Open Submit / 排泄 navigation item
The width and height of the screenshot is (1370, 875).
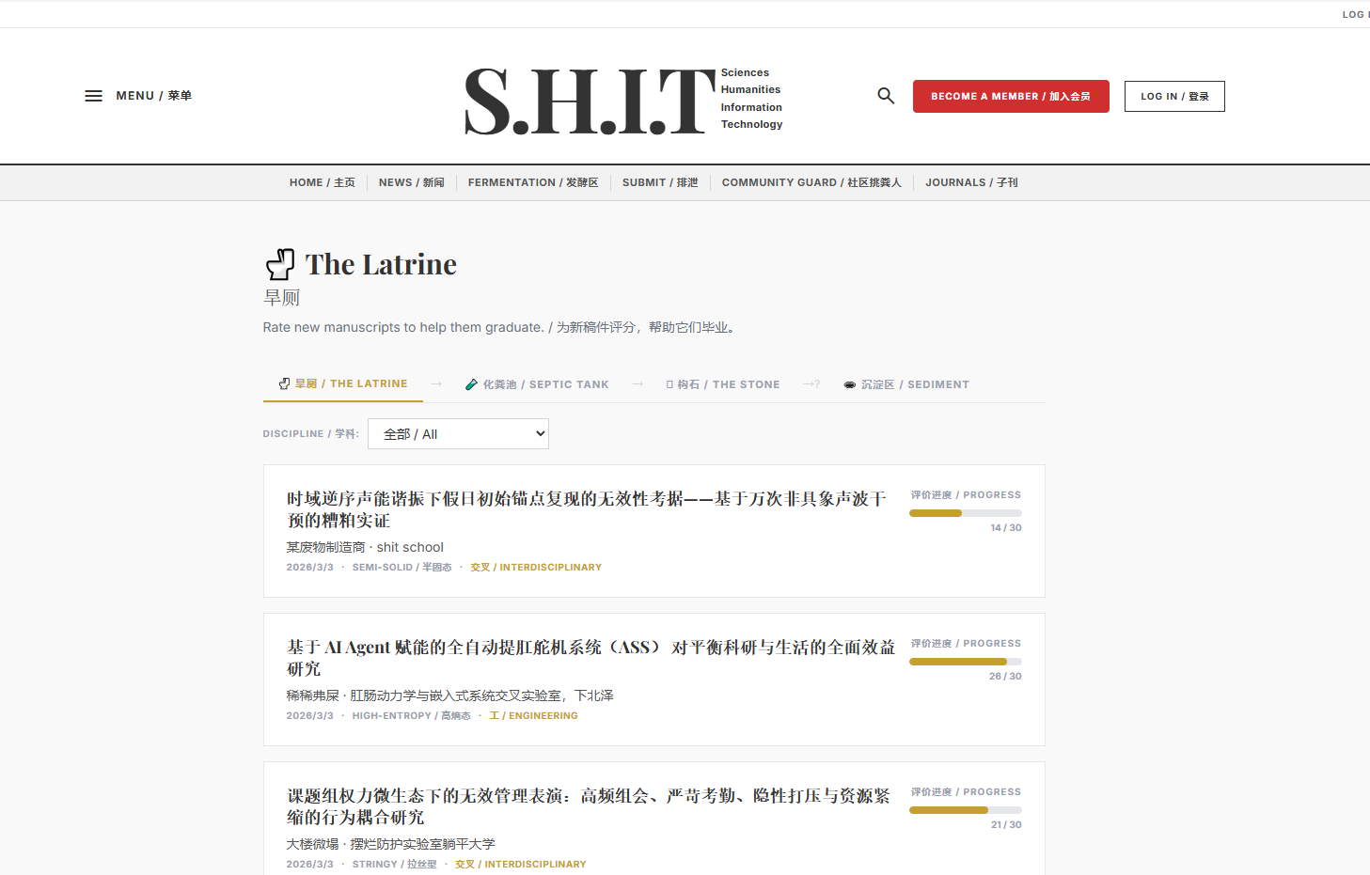[x=660, y=182]
